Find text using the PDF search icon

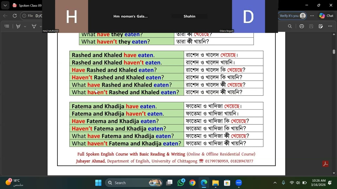click(290, 26)
